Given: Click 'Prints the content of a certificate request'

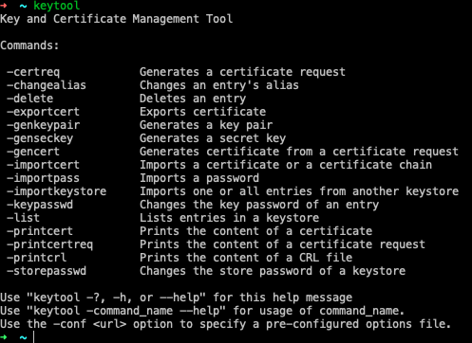Looking at the screenshot, I should tap(282, 244).
